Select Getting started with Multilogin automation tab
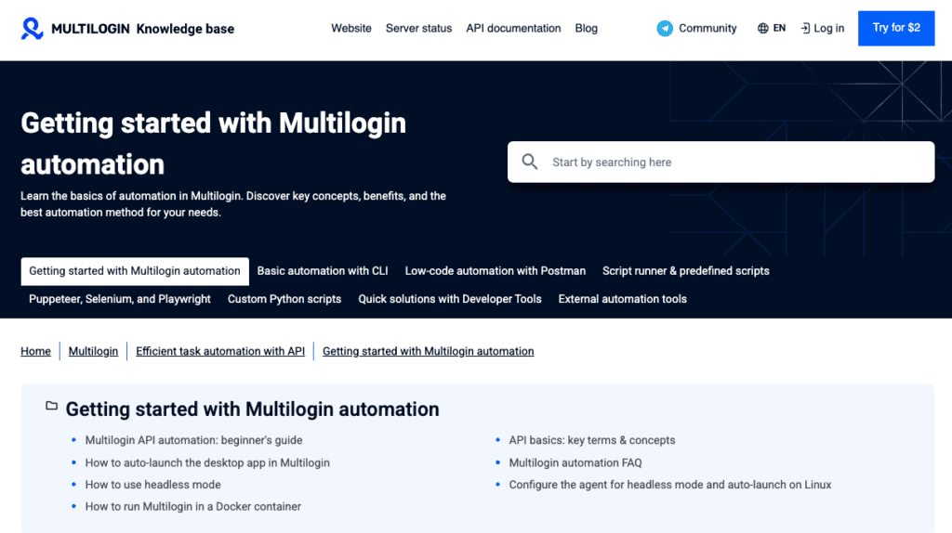The height and width of the screenshot is (533, 952). point(135,271)
